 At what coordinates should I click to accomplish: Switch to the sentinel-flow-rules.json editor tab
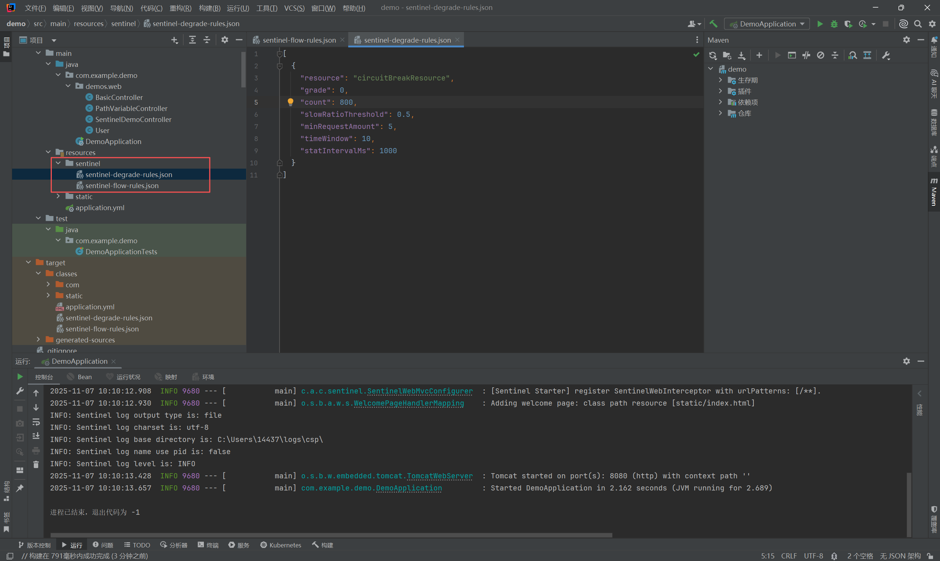pyautogui.click(x=299, y=40)
